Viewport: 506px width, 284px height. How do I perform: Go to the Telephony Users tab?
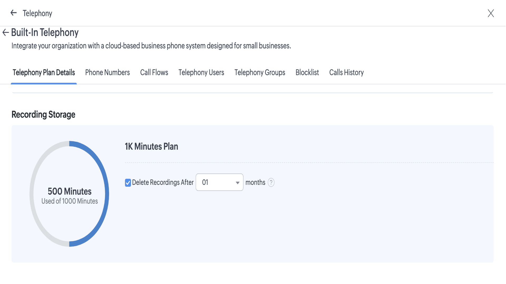click(201, 73)
